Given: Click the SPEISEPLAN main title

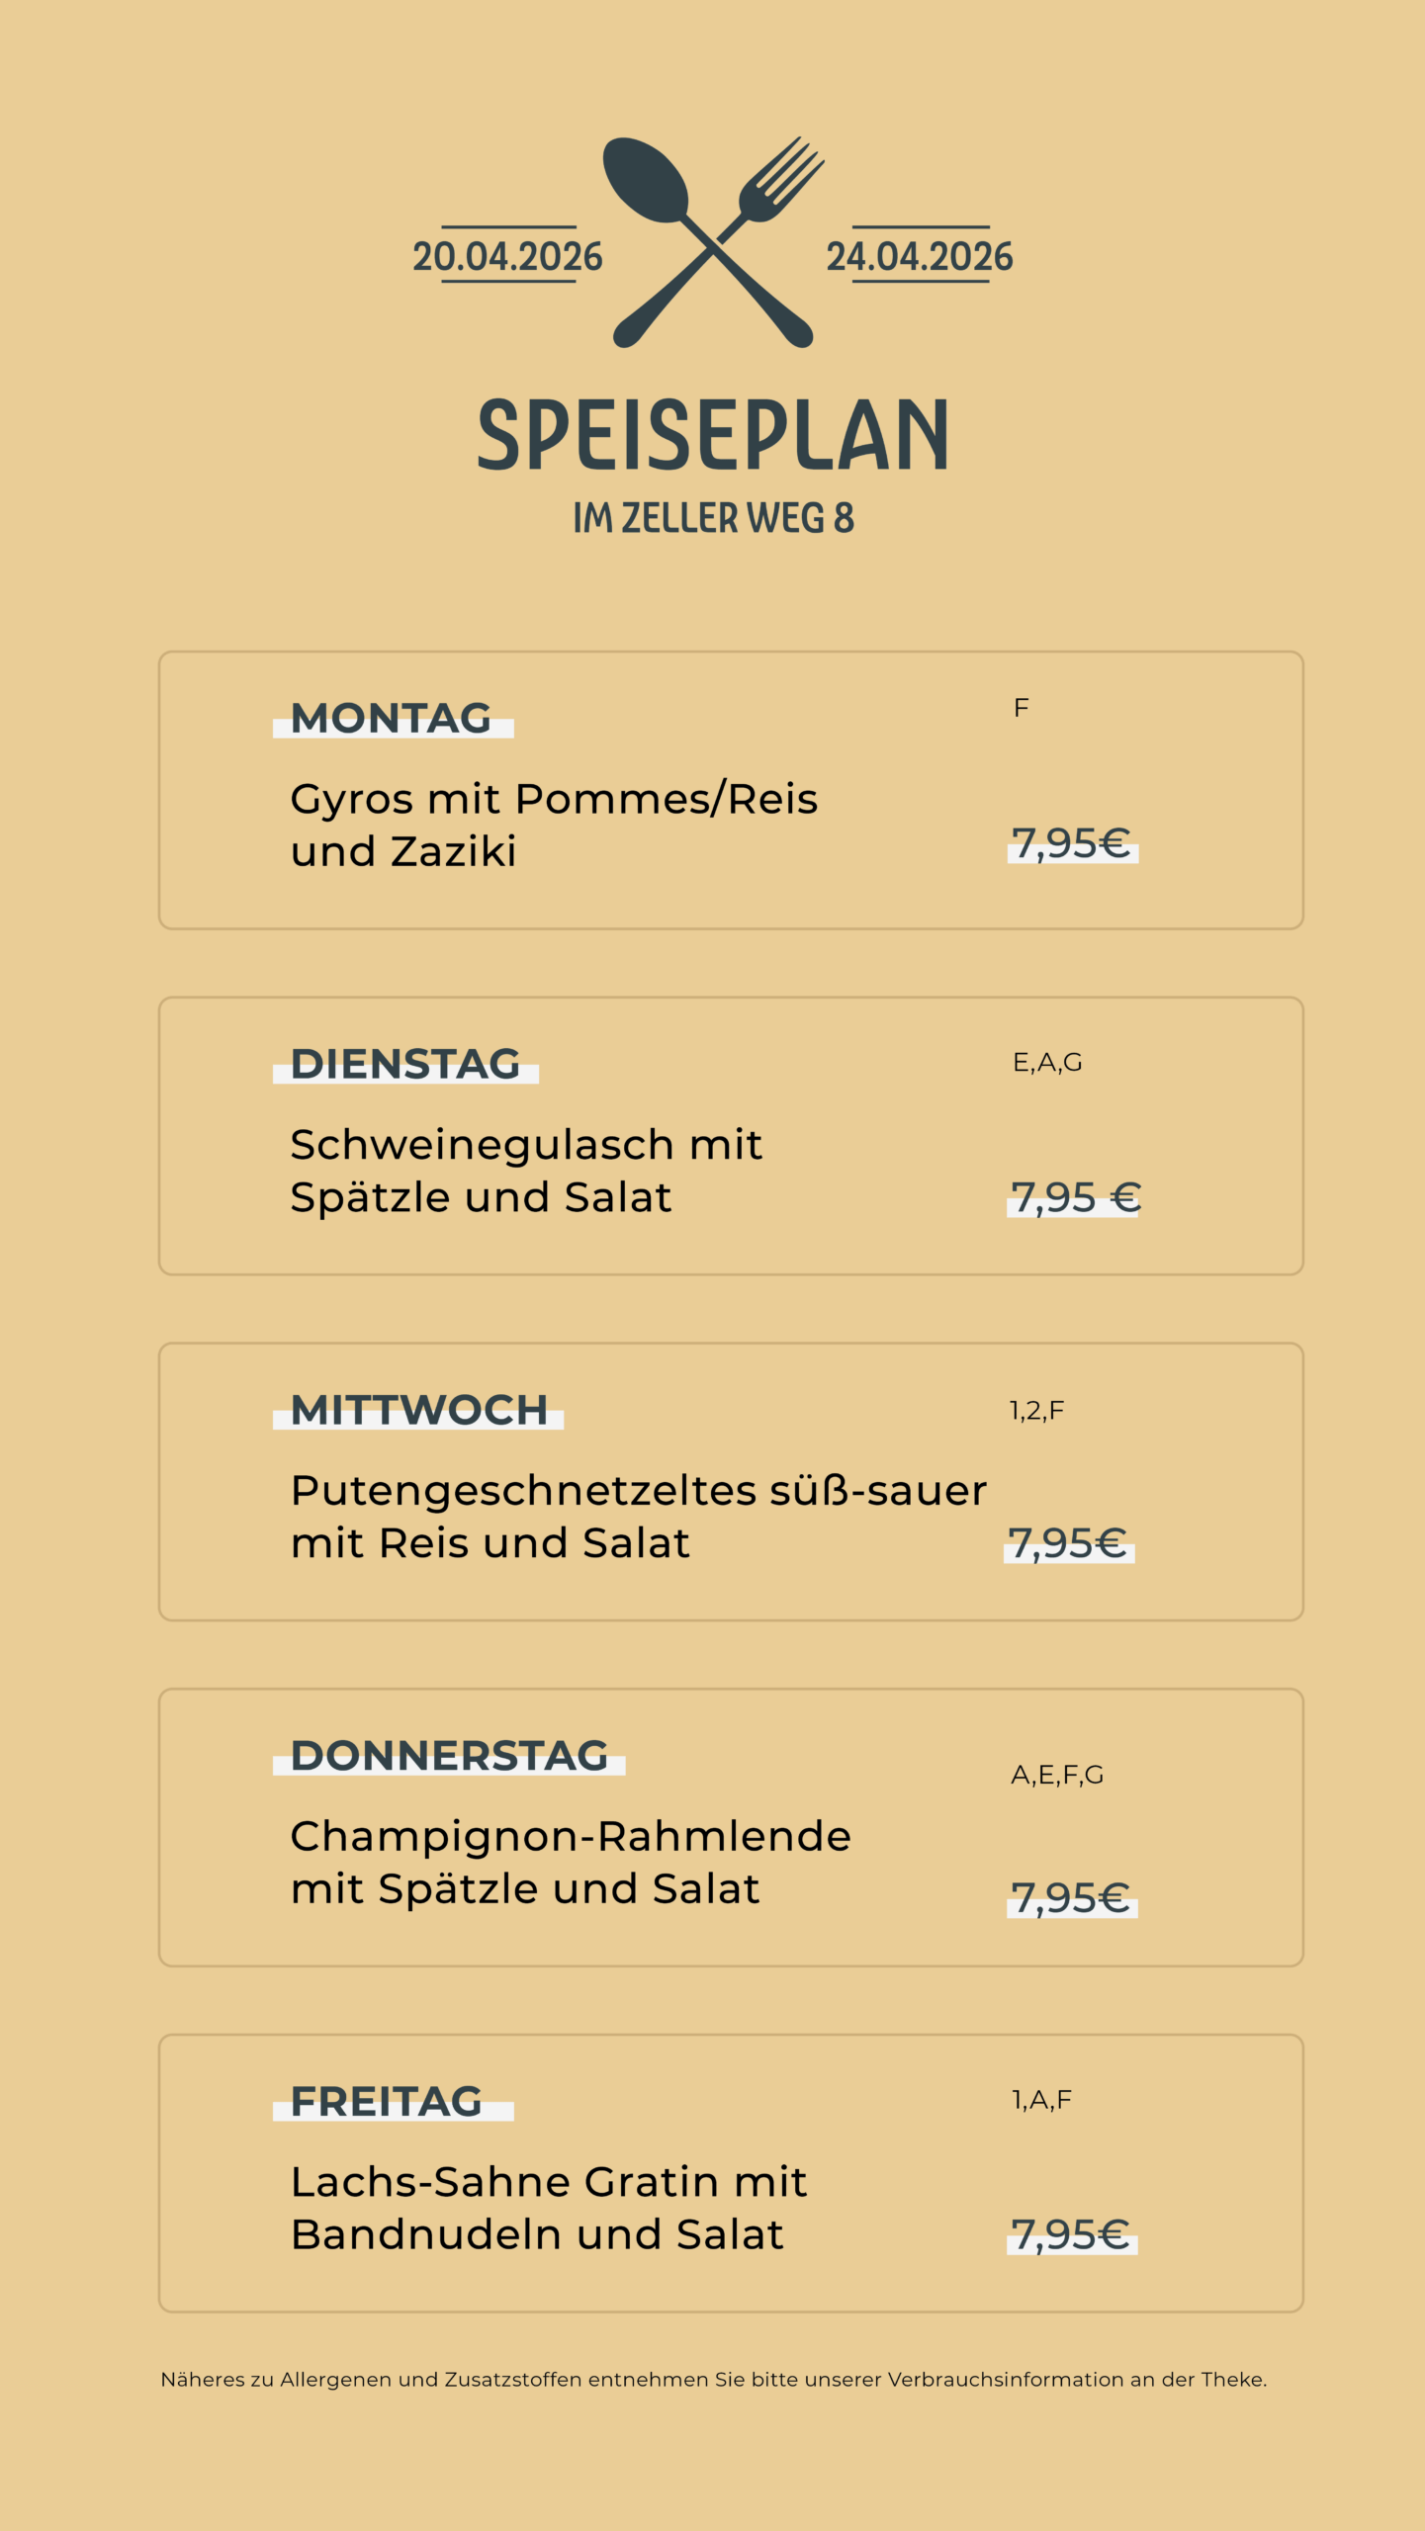Looking at the screenshot, I should click(x=713, y=435).
